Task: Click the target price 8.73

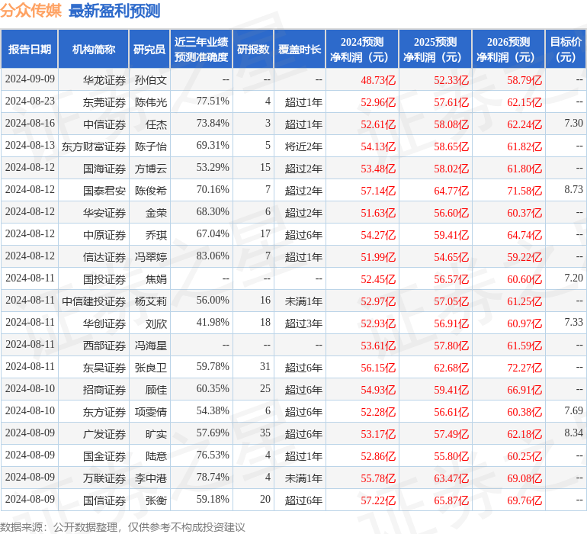Action: [x=573, y=189]
